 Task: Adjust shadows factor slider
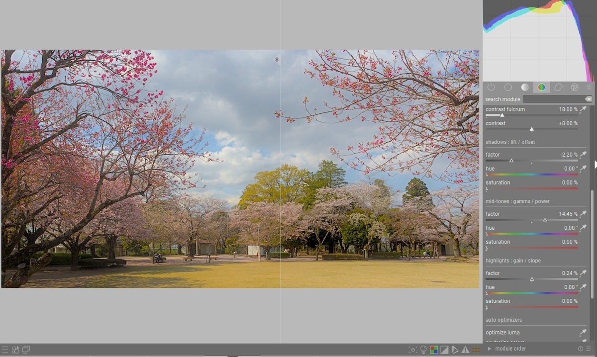coord(531,161)
